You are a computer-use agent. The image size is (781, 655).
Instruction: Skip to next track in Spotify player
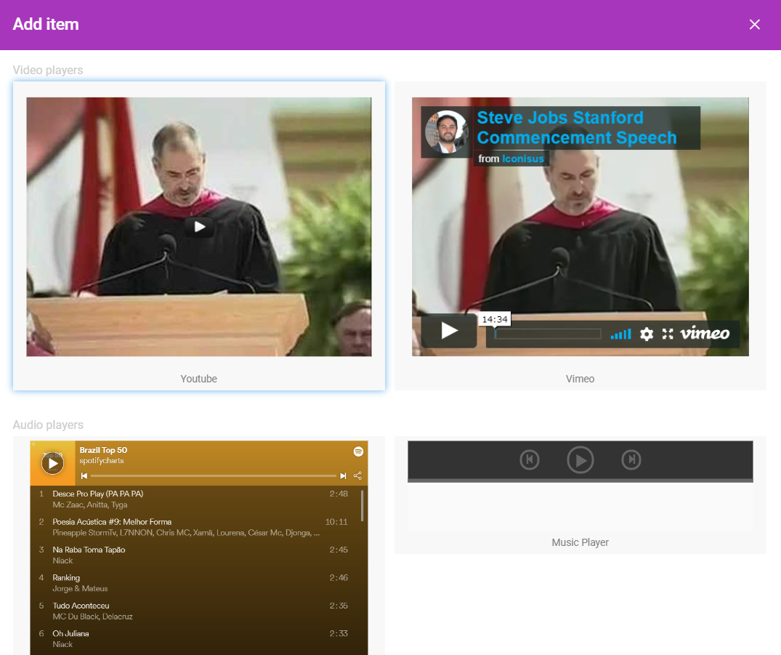tap(343, 476)
